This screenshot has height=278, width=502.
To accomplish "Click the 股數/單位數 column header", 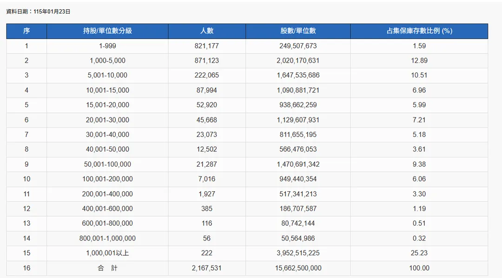I will [298, 31].
